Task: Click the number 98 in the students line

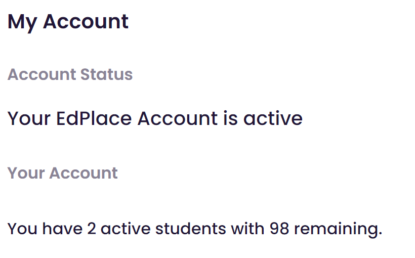Action: point(279,229)
